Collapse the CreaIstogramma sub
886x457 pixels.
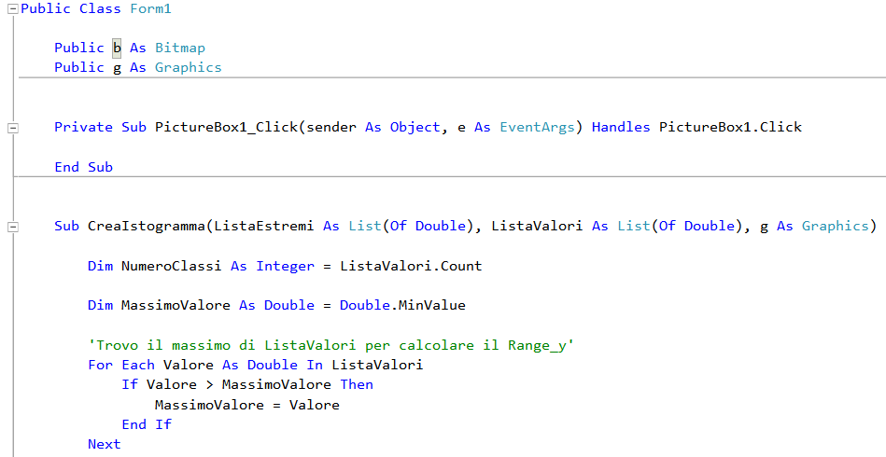pyautogui.click(x=12, y=227)
